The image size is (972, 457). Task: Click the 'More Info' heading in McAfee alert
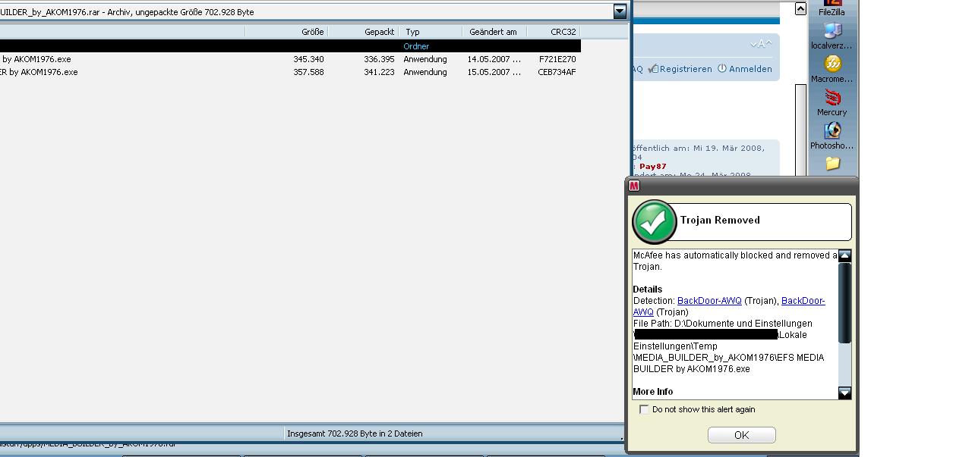pyautogui.click(x=653, y=392)
